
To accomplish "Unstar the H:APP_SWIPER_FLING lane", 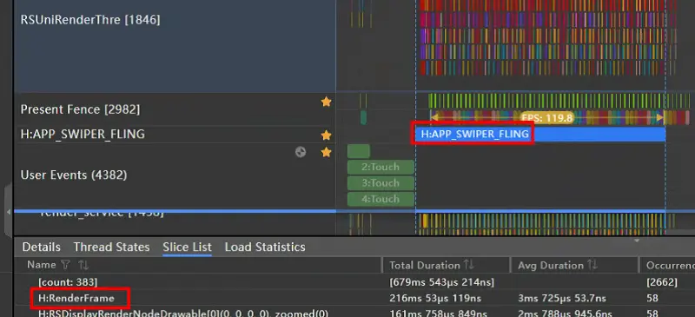I will pyautogui.click(x=327, y=135).
